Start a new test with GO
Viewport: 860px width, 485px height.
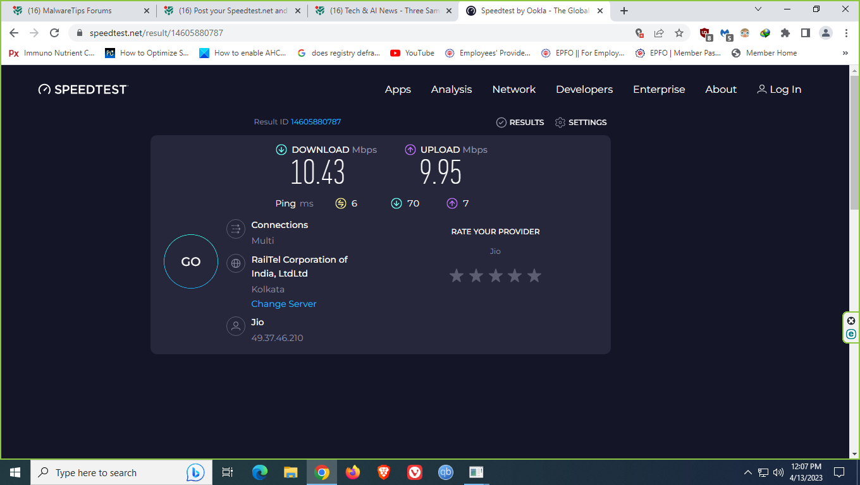tap(191, 261)
